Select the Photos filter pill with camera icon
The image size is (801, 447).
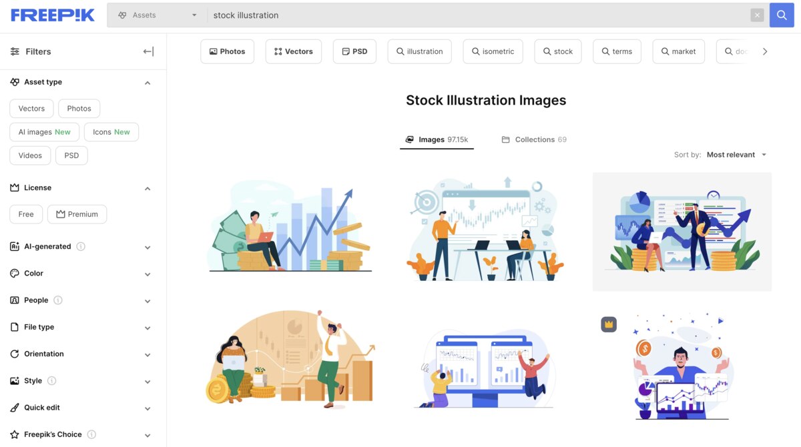coord(227,50)
